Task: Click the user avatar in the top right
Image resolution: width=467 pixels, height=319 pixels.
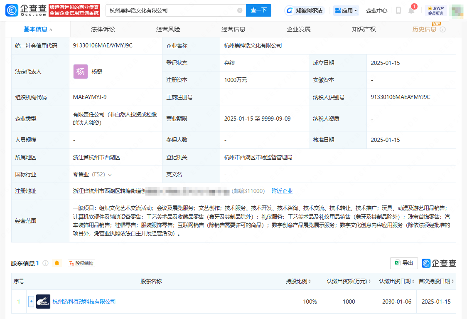Action: pos(457,11)
